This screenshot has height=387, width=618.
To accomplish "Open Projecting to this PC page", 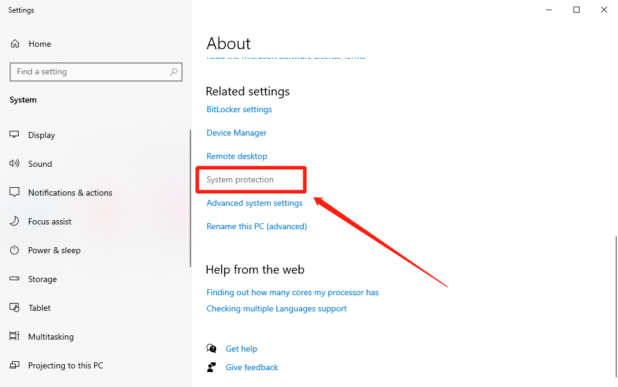I will (65, 365).
